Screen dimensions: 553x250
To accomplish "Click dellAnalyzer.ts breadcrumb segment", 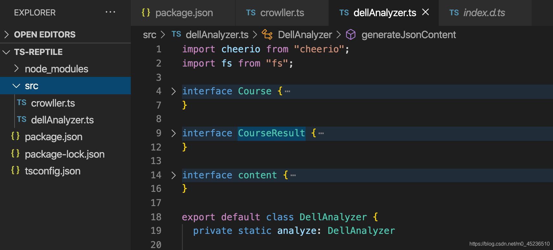I will 217,35.
